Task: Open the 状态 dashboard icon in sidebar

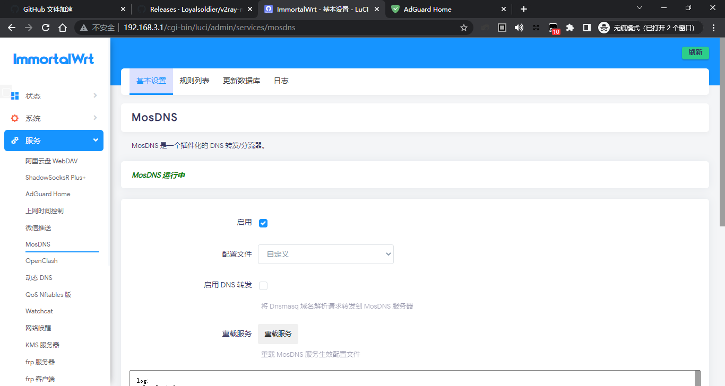Action: click(15, 96)
